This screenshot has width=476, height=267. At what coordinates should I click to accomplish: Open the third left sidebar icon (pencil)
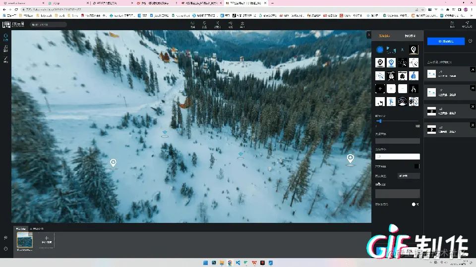coord(5,59)
